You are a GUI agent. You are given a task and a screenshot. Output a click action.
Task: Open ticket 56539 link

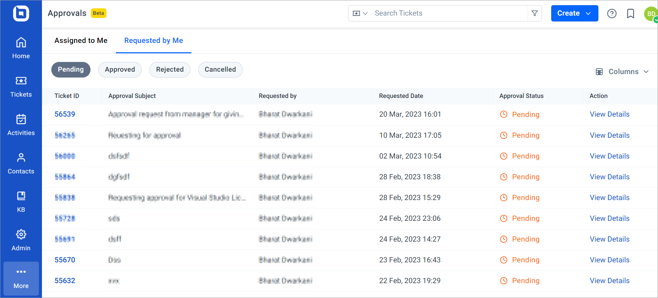point(65,114)
